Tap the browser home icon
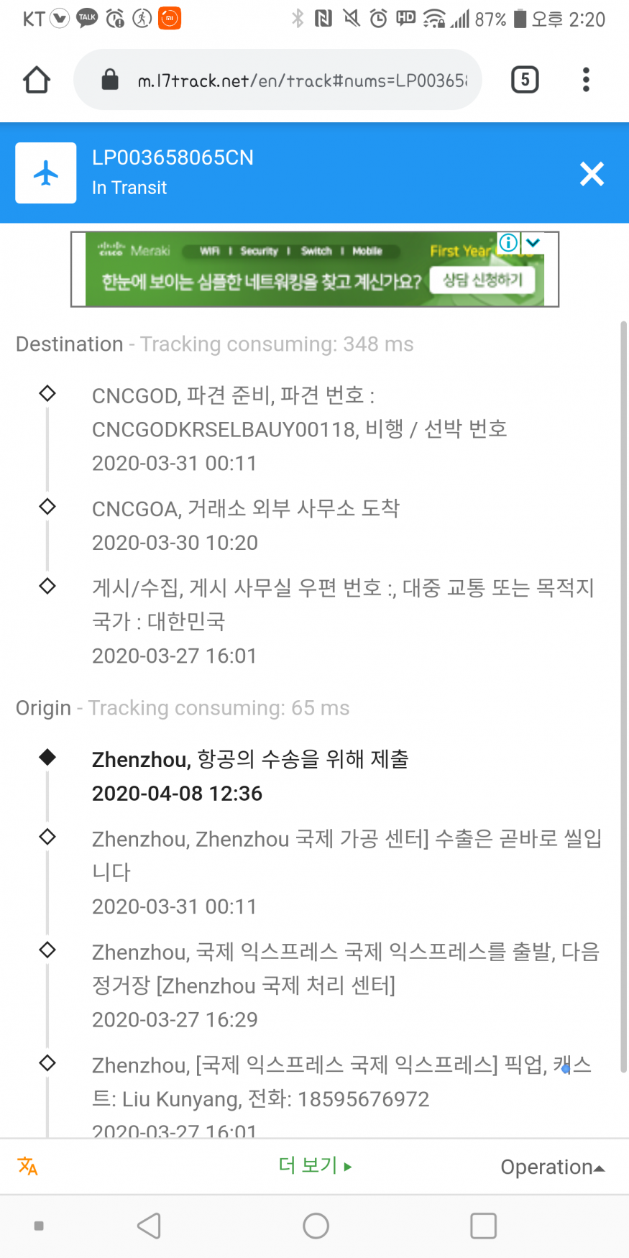Image resolution: width=629 pixels, height=1258 pixels. coord(37,80)
